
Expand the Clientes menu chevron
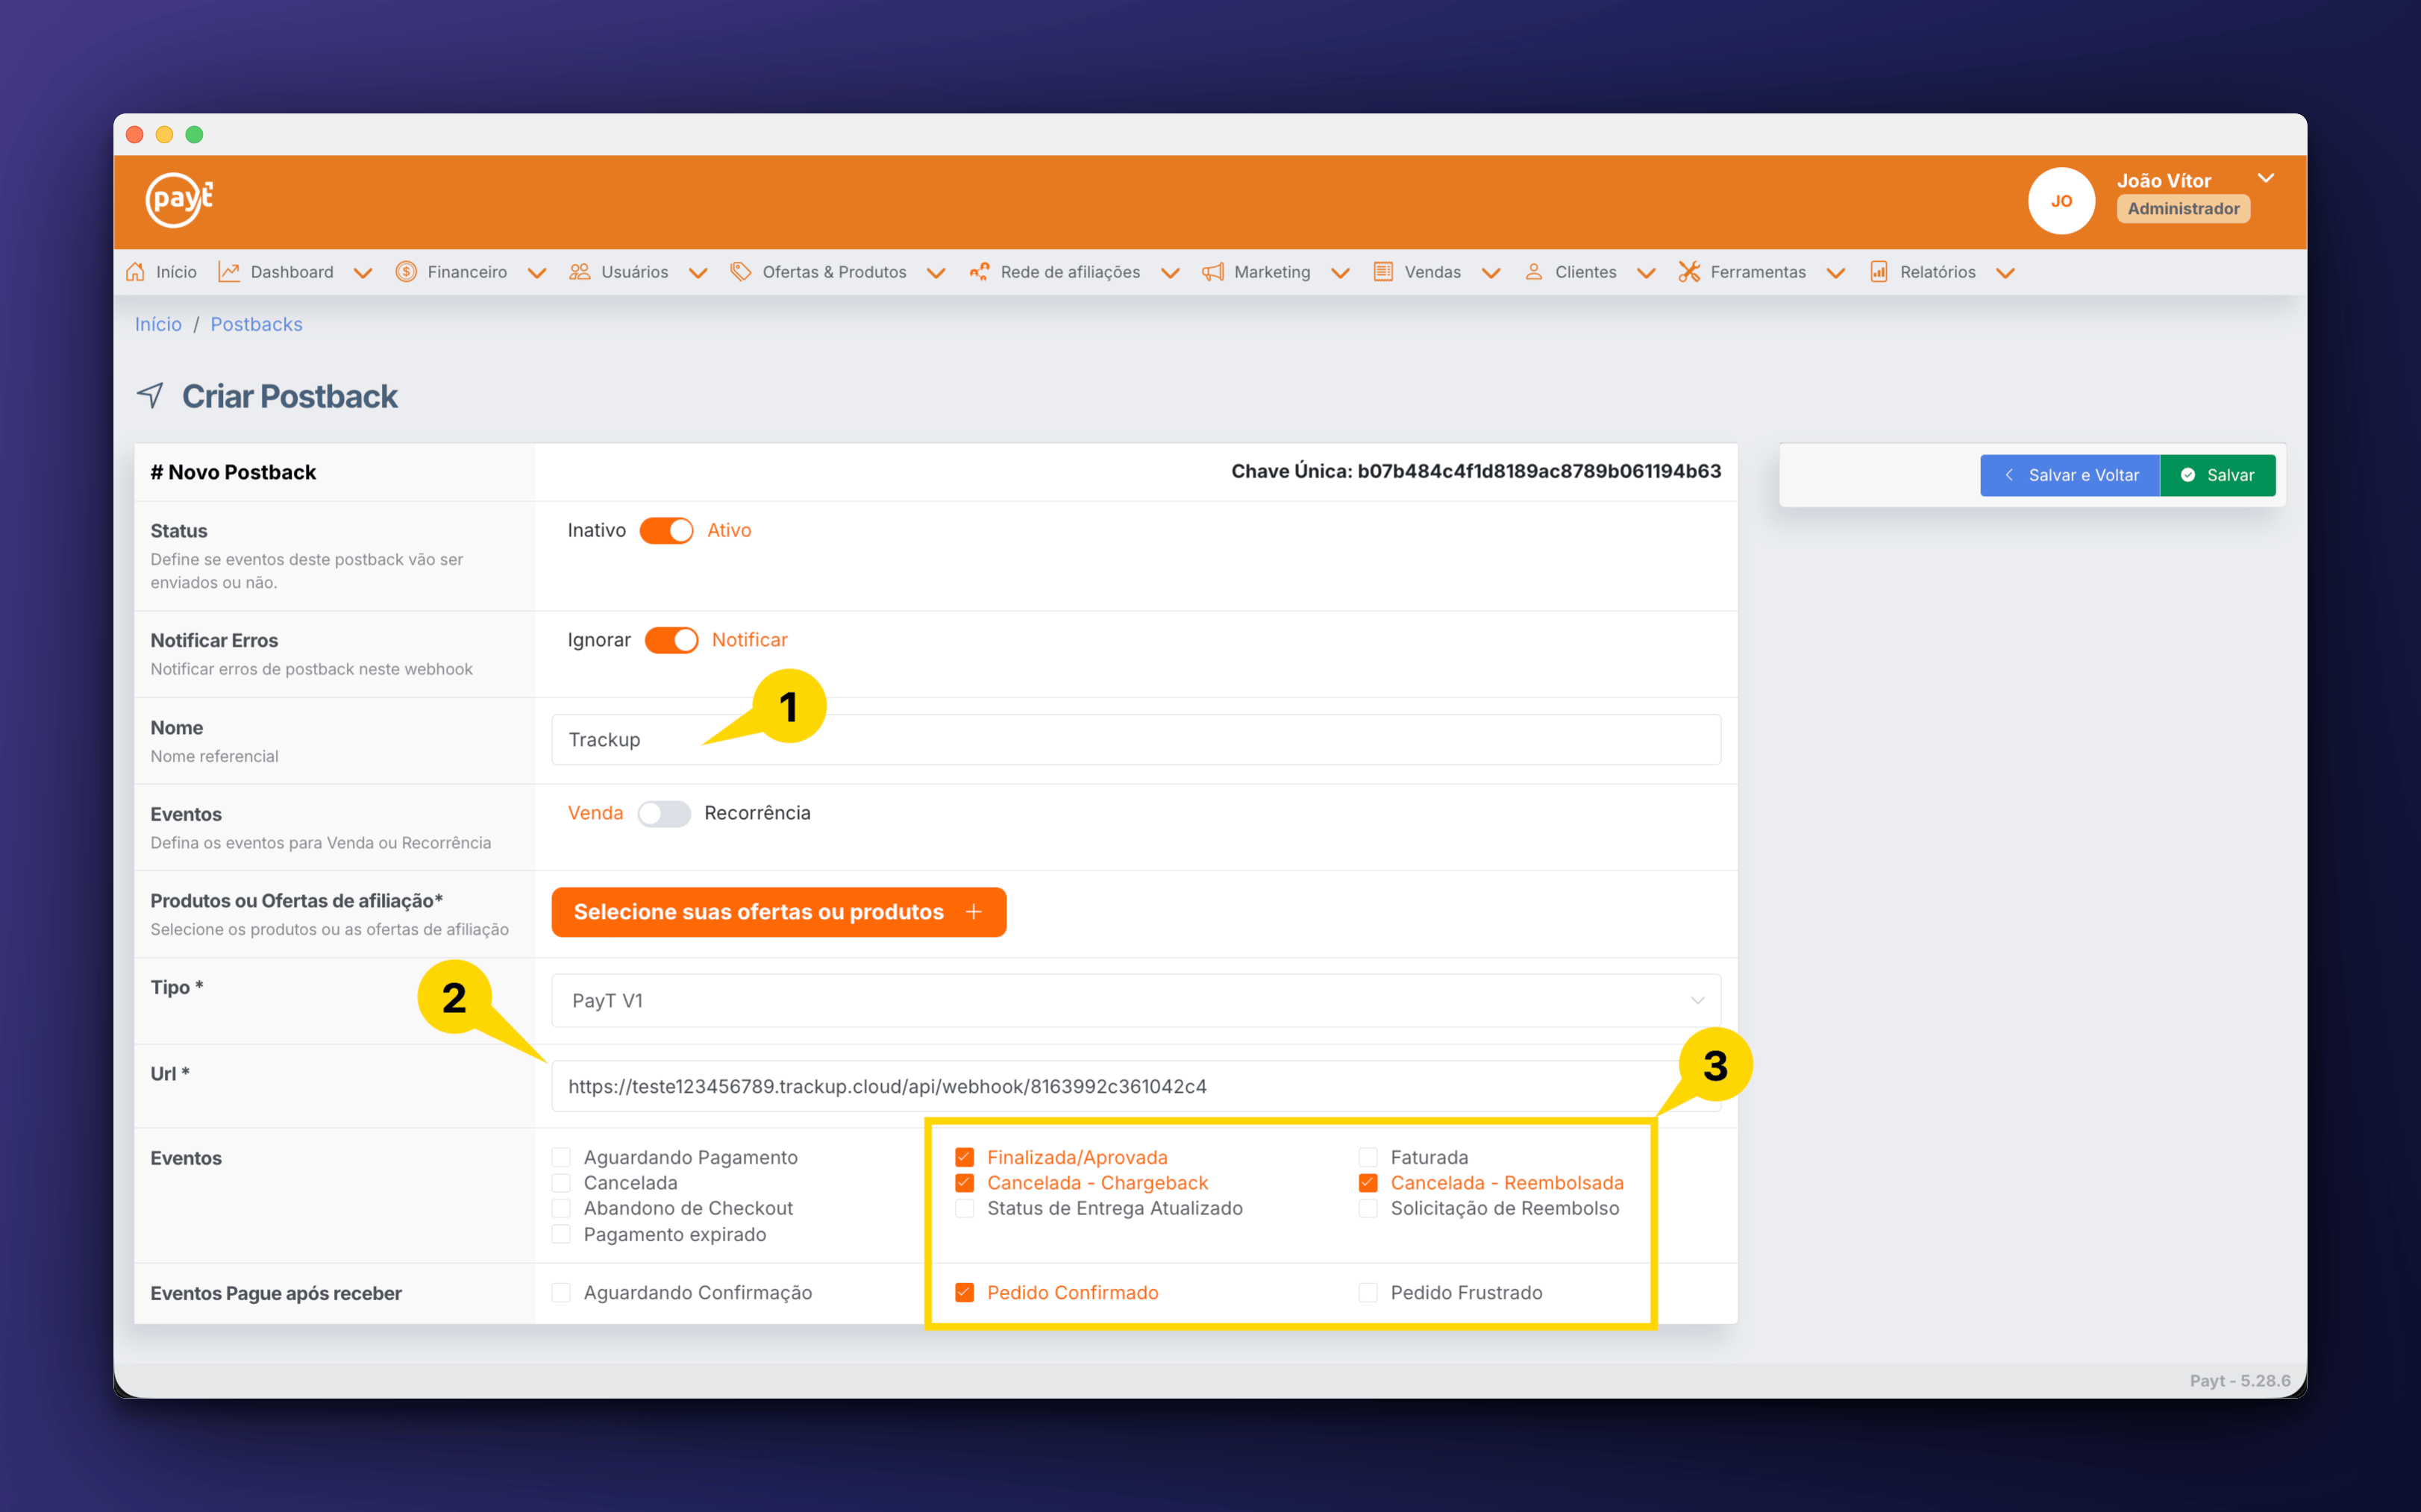tap(1646, 273)
